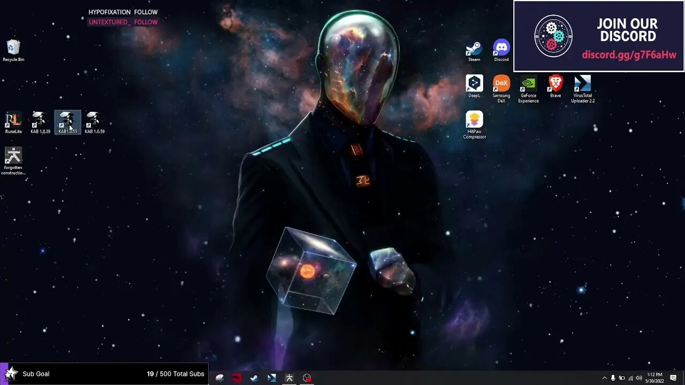Open Steam from the taskbar
The height and width of the screenshot is (385, 685).
pyautogui.click(x=254, y=378)
